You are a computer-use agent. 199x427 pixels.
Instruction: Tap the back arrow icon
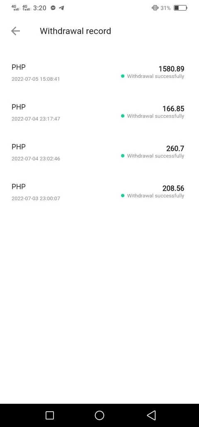click(x=15, y=31)
